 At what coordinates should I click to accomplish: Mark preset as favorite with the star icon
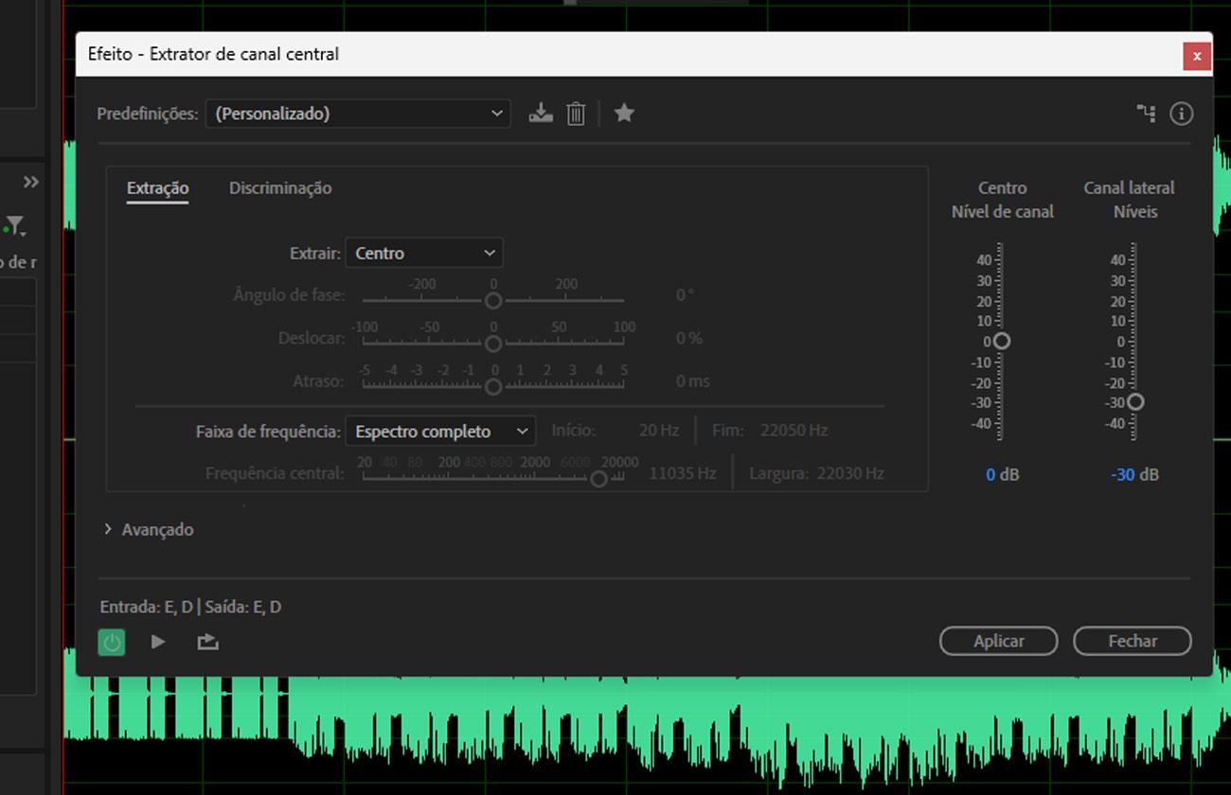tap(624, 114)
